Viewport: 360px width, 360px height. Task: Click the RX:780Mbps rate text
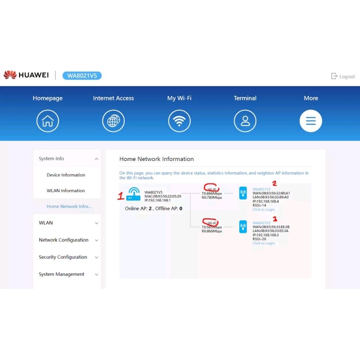pos(212,198)
